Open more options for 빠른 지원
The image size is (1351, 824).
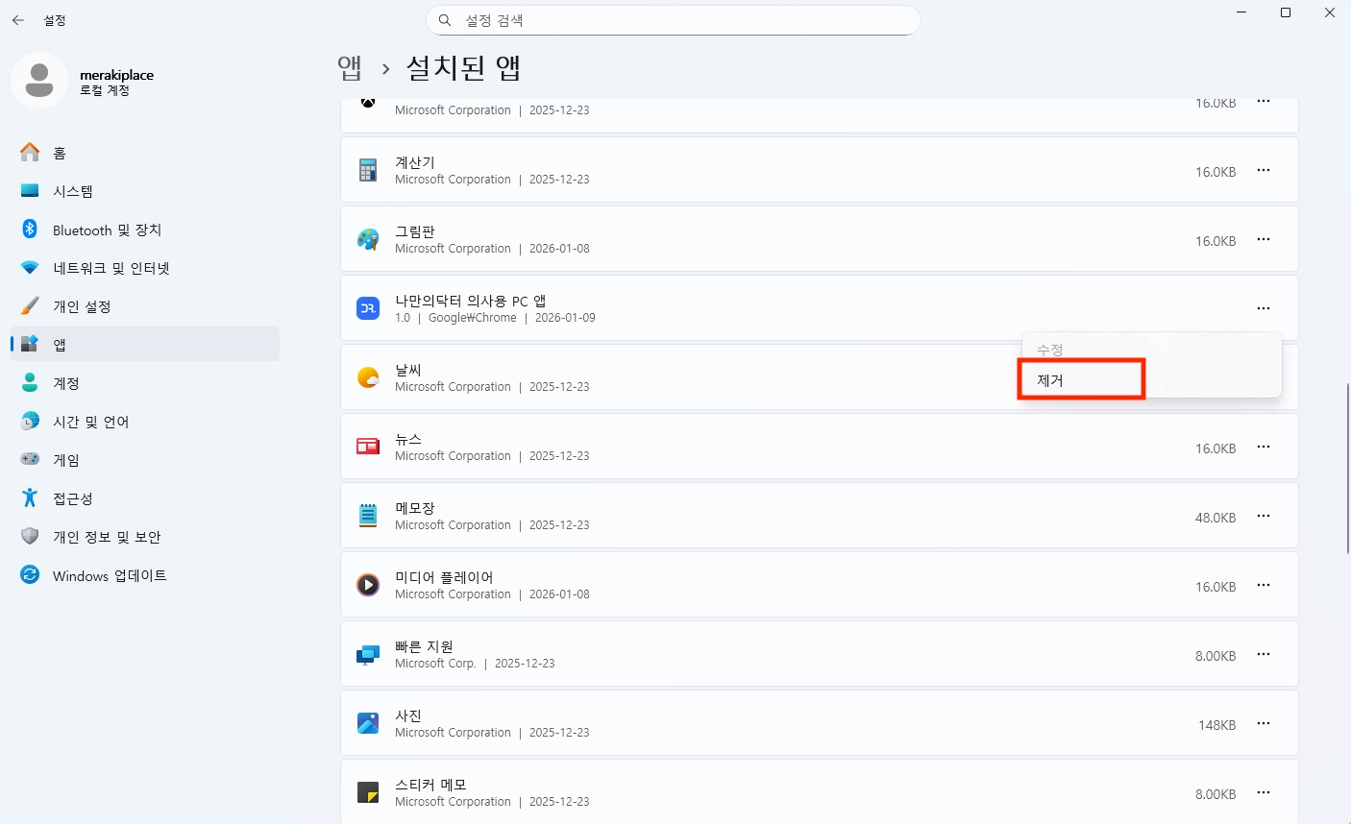(1264, 654)
